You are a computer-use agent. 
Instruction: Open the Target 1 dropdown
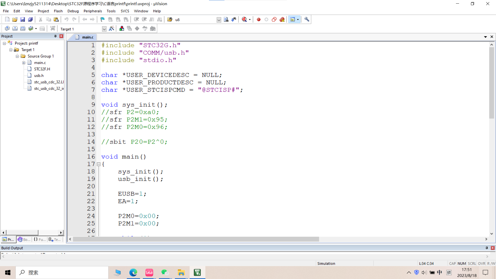tap(104, 29)
